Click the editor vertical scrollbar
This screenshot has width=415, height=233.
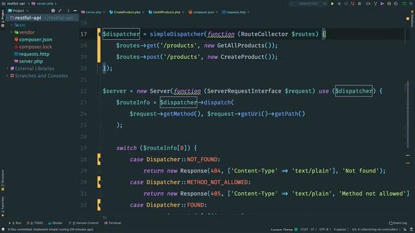click(407, 115)
